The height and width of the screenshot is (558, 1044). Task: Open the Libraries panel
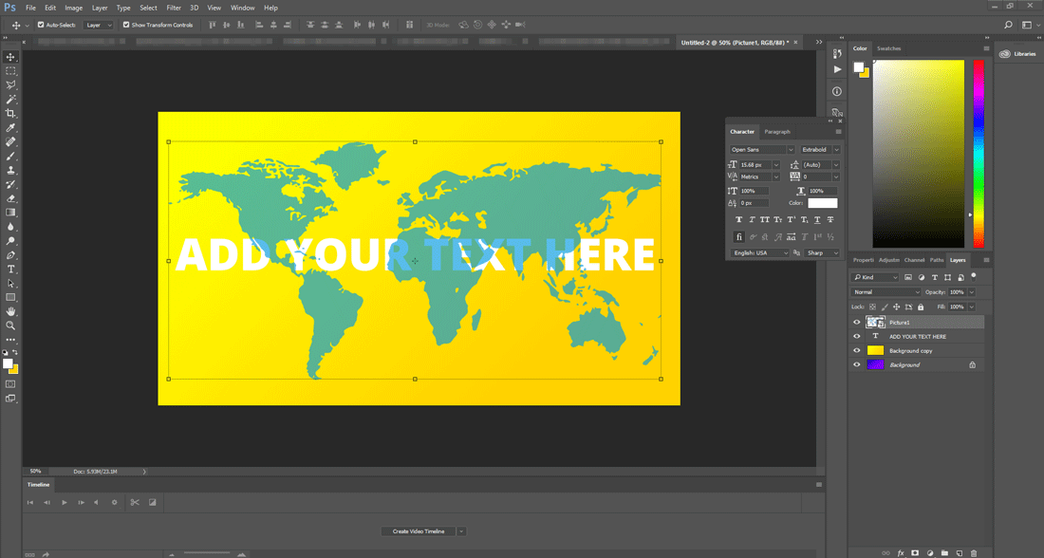tap(1019, 54)
